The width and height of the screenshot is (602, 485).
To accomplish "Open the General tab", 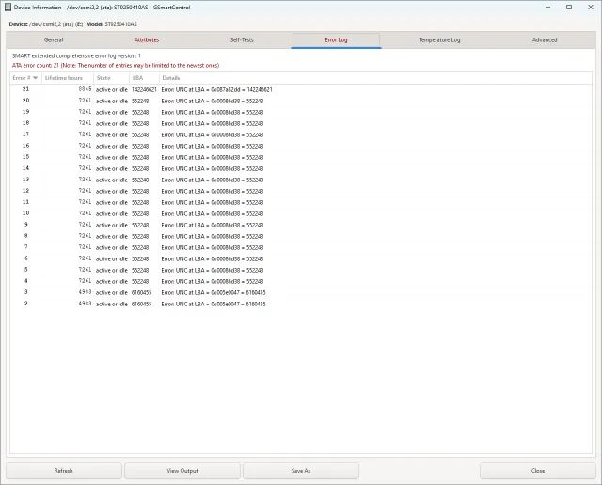I will point(54,40).
